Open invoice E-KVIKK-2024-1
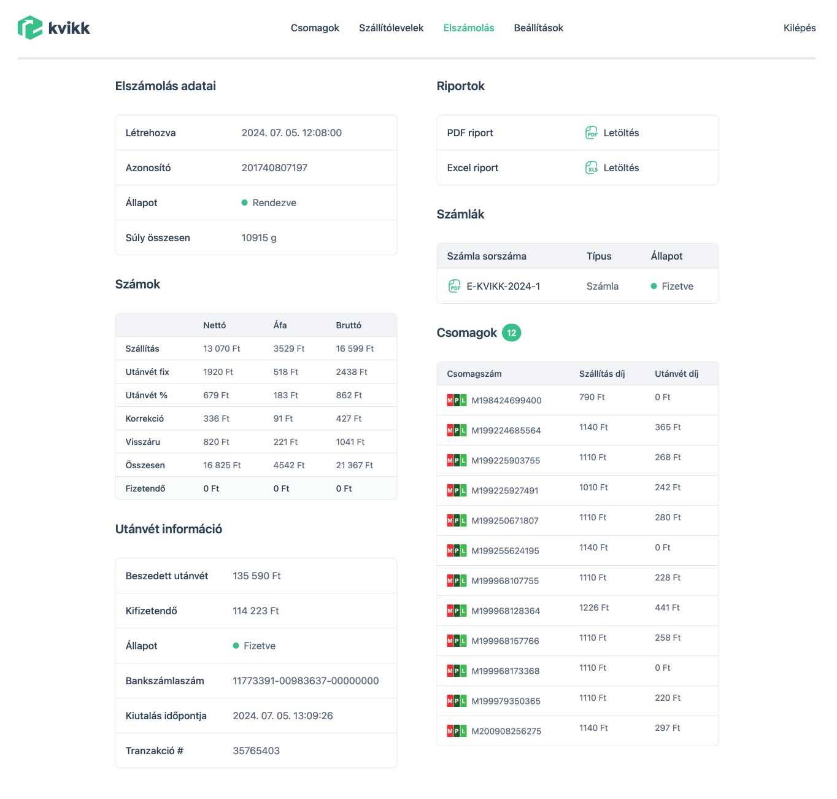837x799 pixels. pos(503,286)
